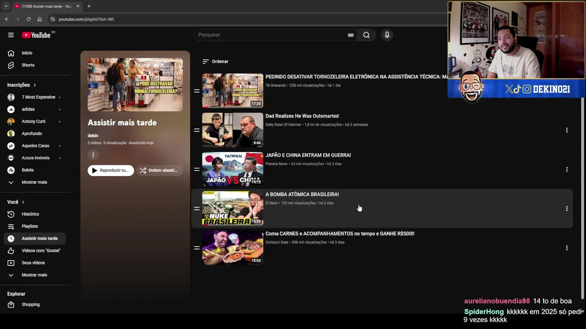Expand Mostrar mais under Você
This screenshot has width=586, height=329.
[34, 275]
